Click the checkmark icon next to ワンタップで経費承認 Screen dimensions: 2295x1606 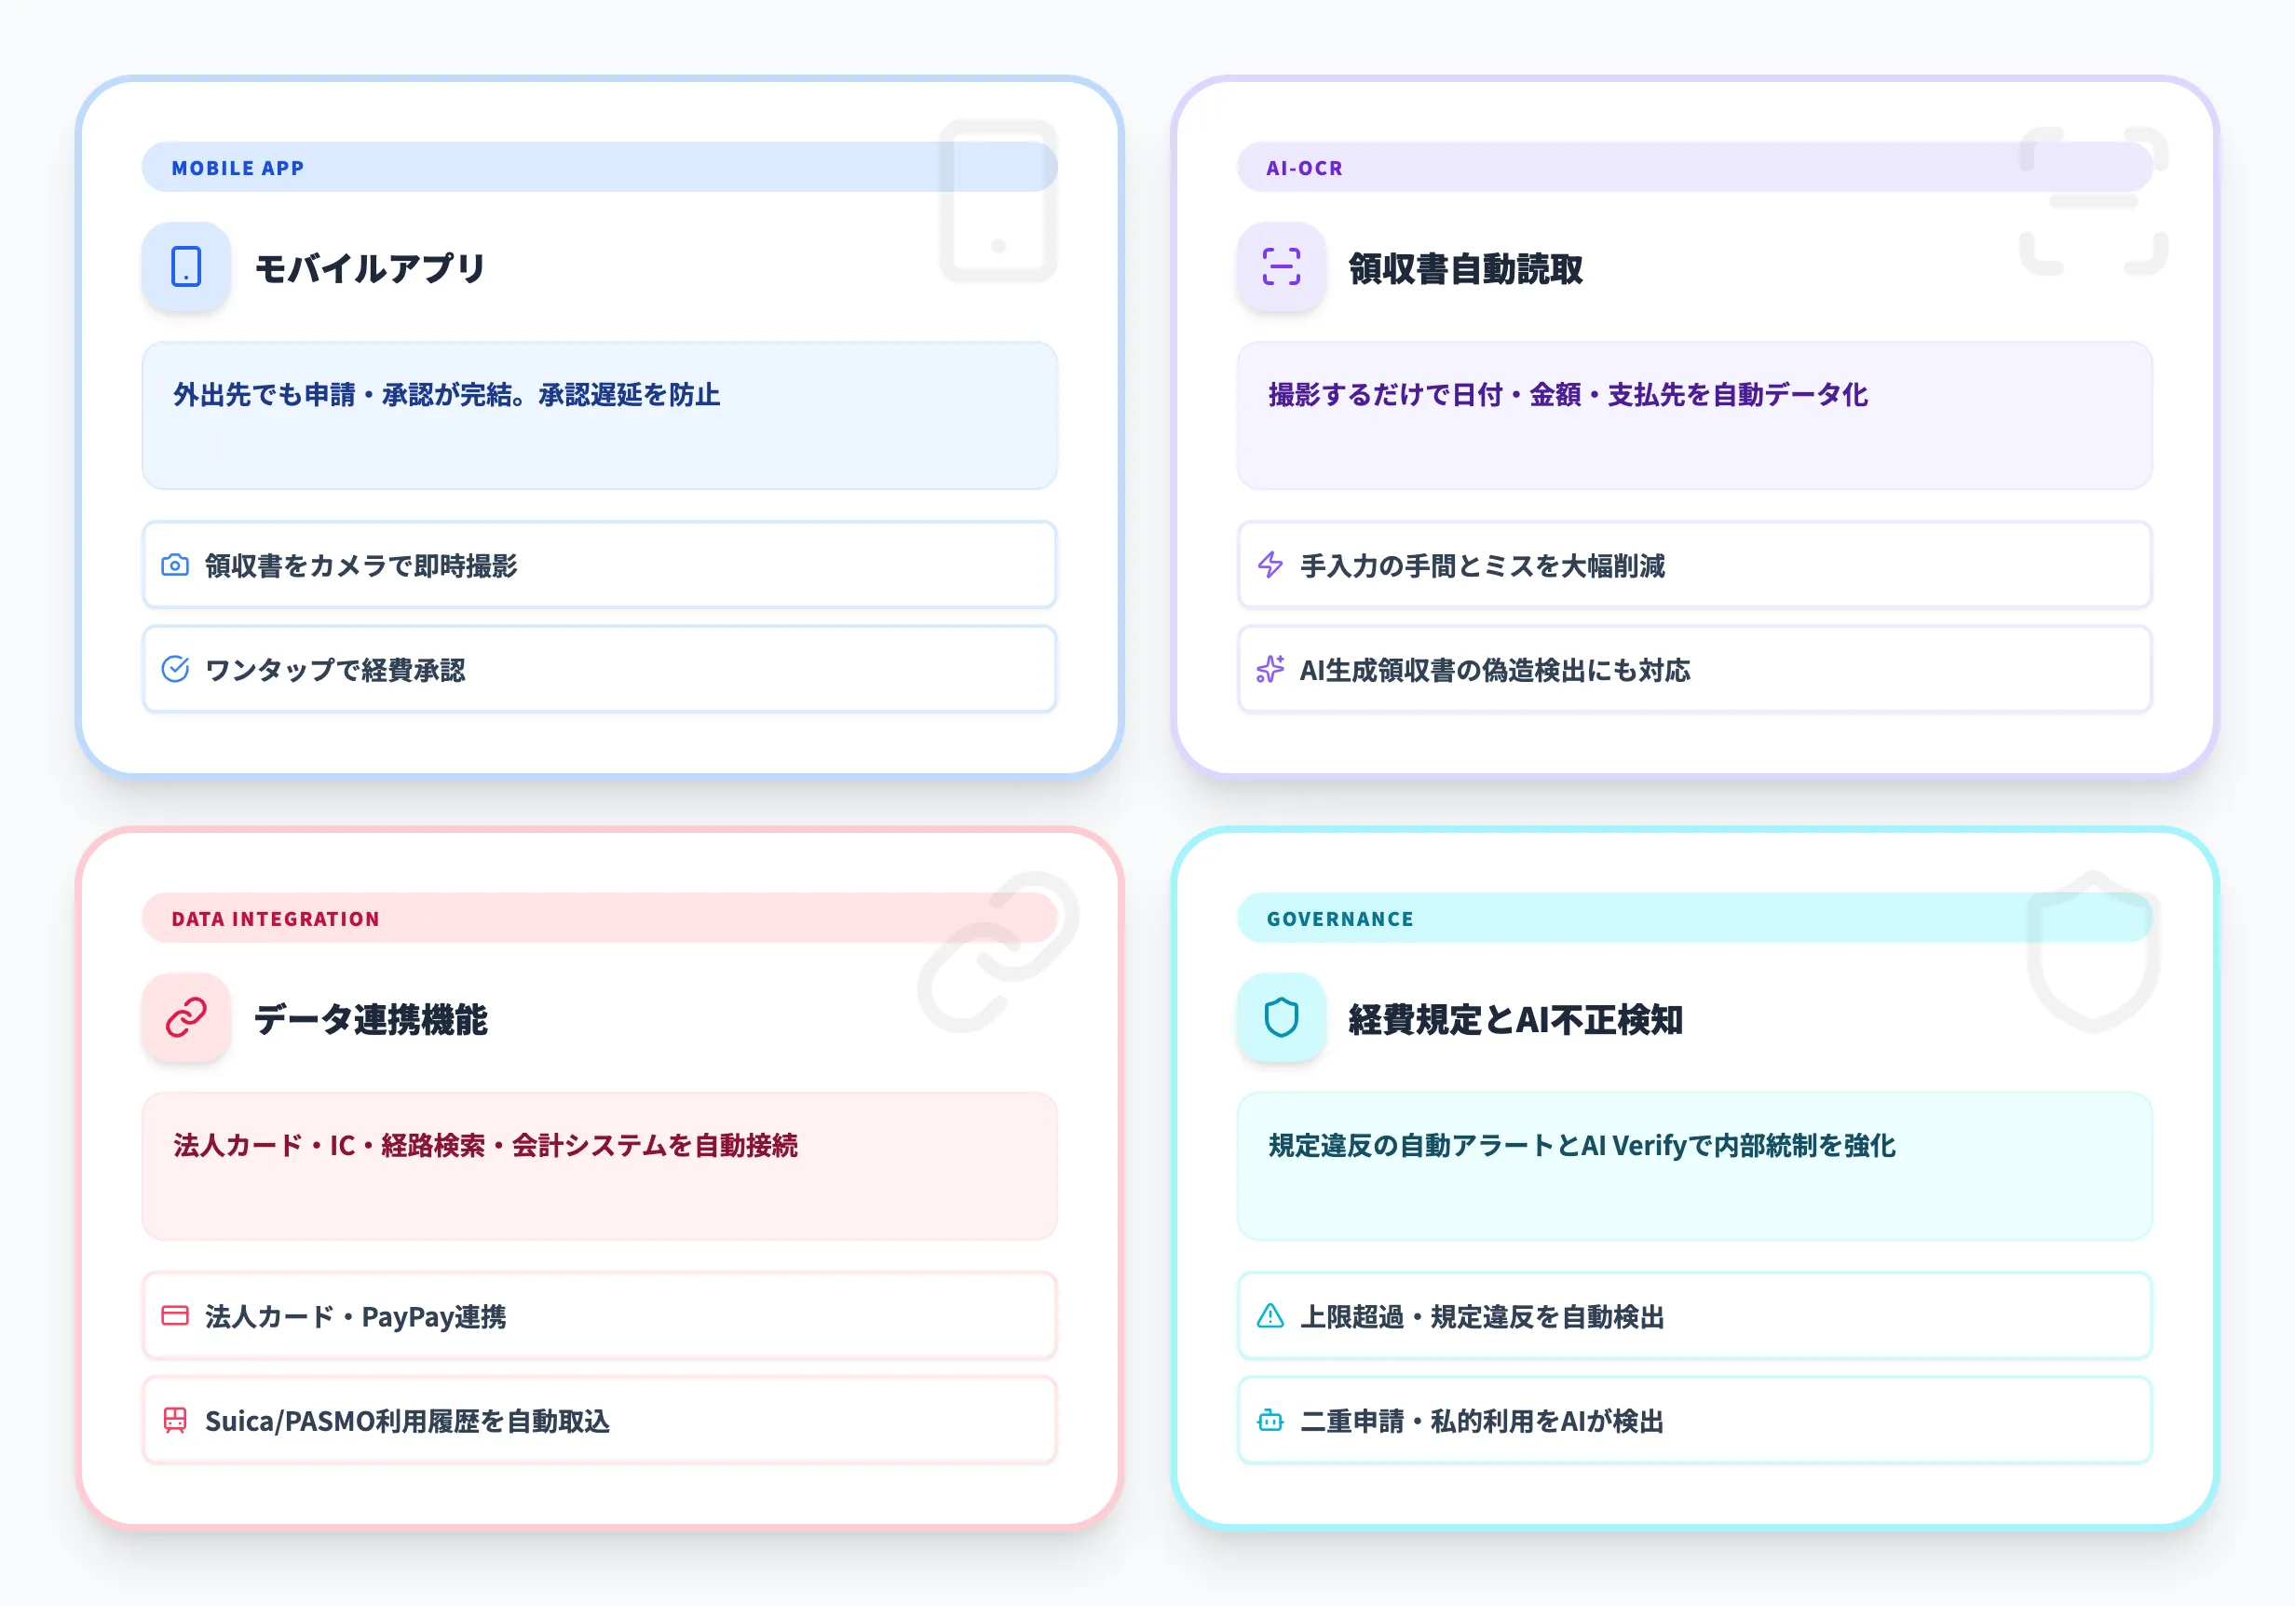coord(175,670)
